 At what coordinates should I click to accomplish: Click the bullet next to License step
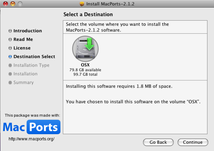click(x=10, y=48)
